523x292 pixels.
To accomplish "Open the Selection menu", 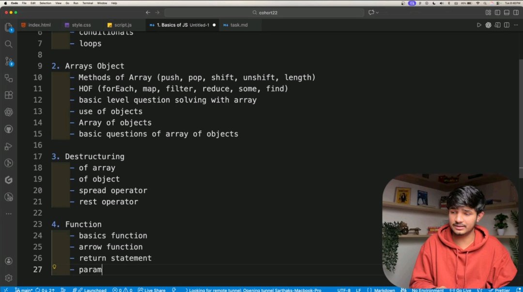I will (46, 3).
